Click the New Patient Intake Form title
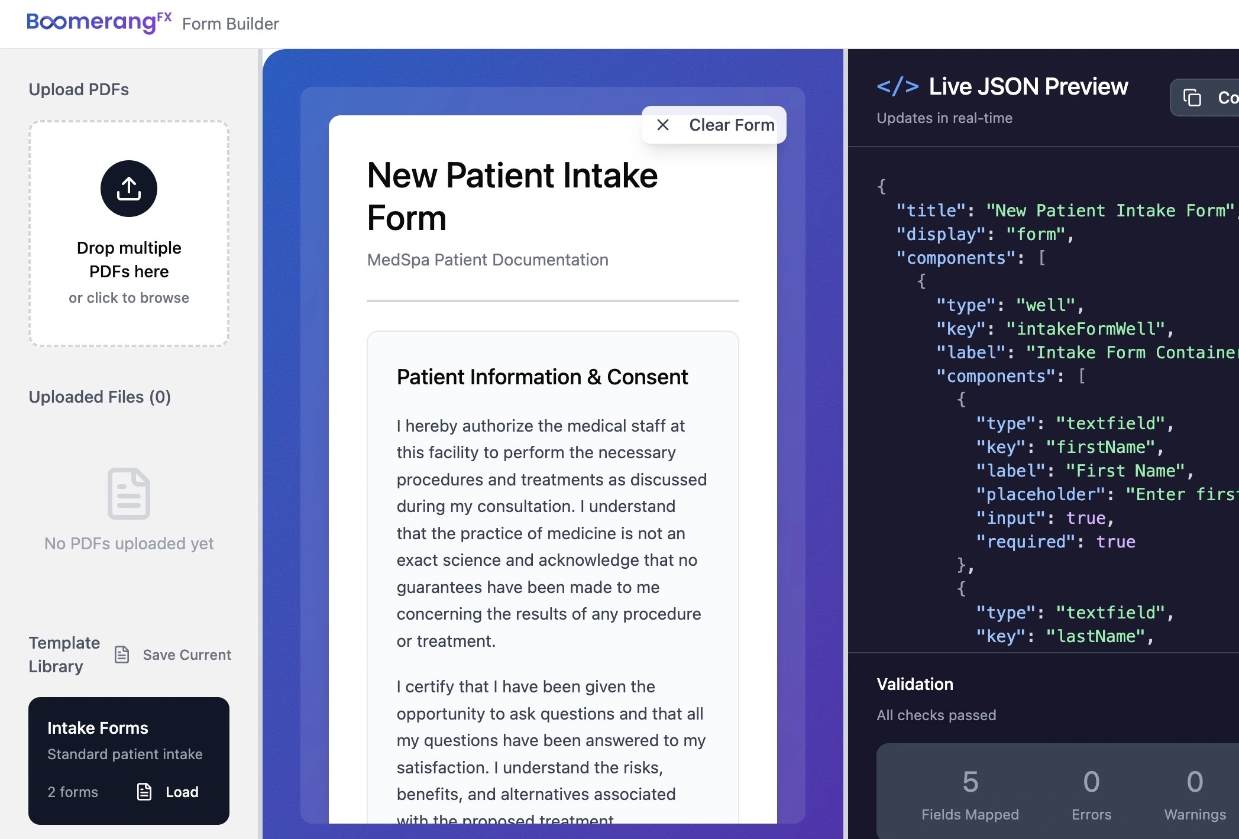1239x839 pixels. [x=512, y=196]
